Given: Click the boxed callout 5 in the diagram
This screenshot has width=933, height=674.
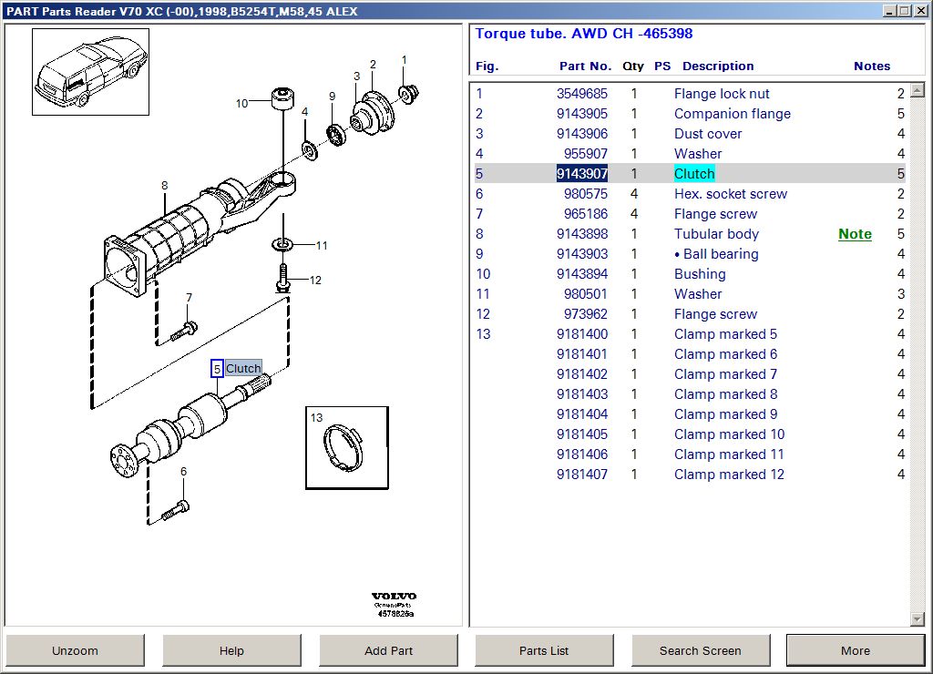Looking at the screenshot, I should [217, 369].
